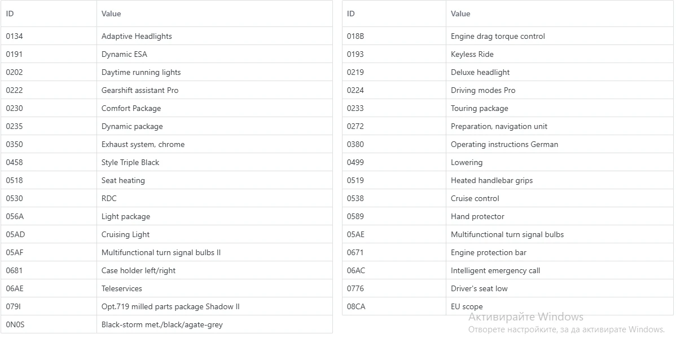Image resolution: width=676 pixels, height=343 pixels.
Task: Select code 0530 RDC row
Action: pyautogui.click(x=109, y=198)
